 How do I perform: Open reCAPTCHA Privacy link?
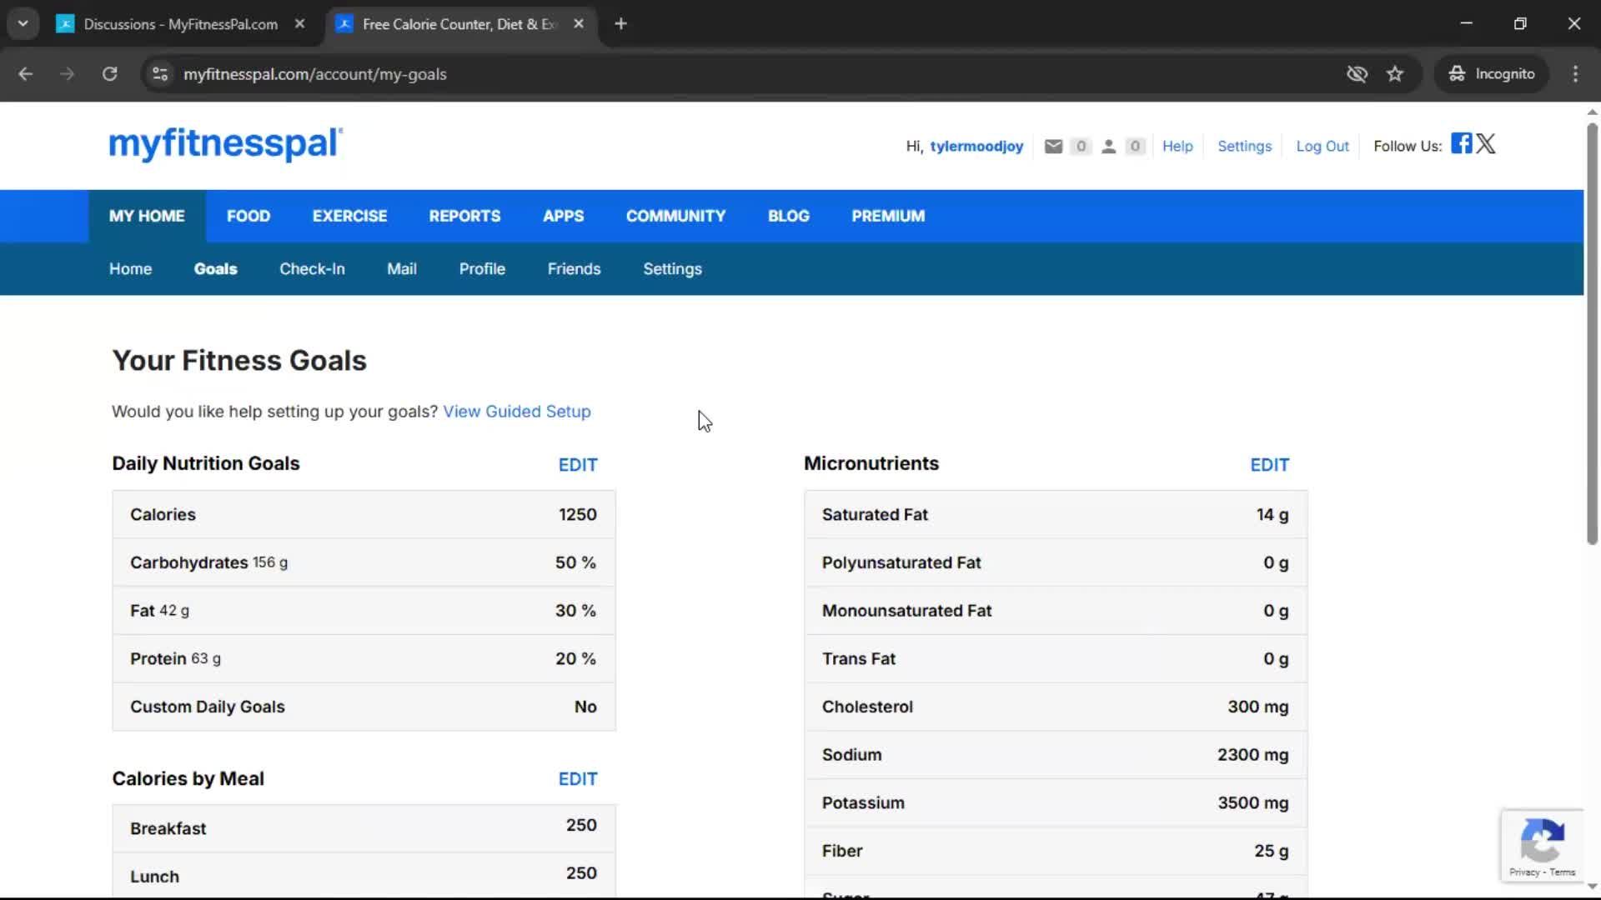click(1523, 872)
